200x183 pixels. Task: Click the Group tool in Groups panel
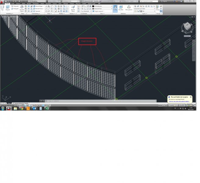pyautogui.click(x=158, y=8)
